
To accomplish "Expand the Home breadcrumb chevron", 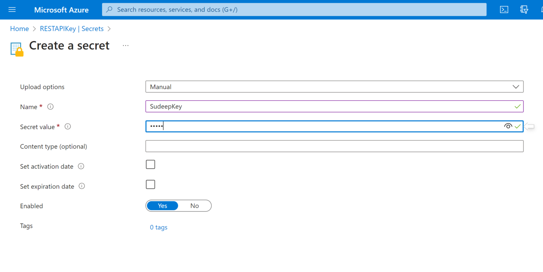I will (34, 29).
